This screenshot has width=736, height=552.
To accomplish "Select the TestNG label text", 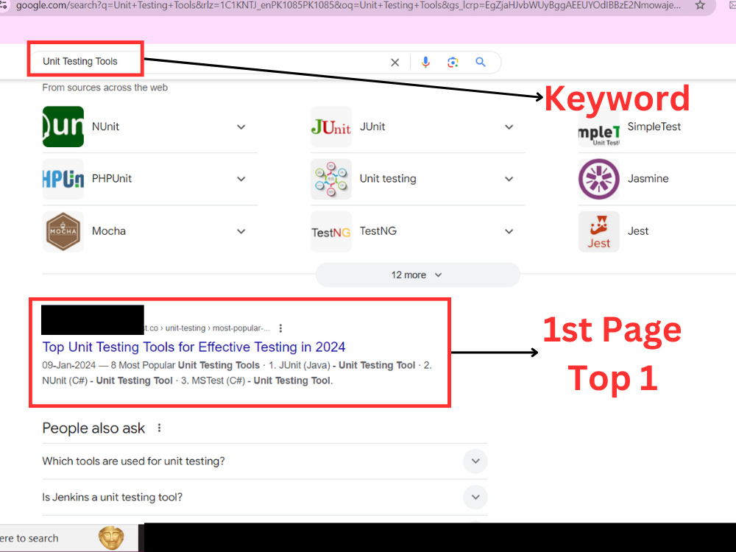I will (378, 231).
